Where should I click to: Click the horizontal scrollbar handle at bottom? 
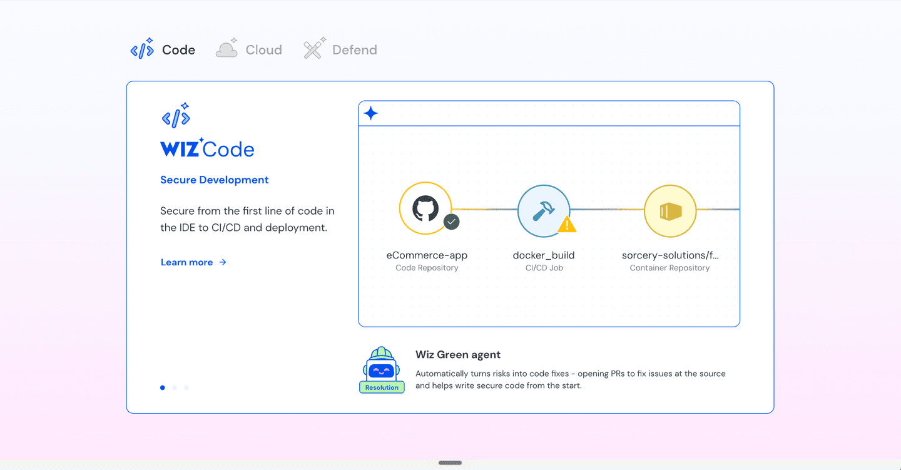(x=450, y=463)
